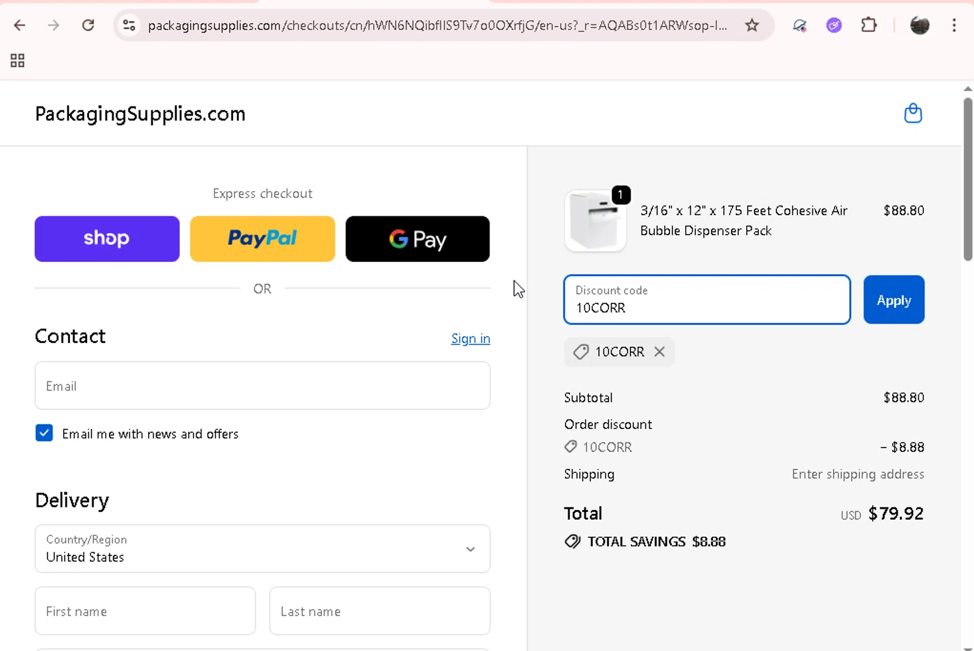The height and width of the screenshot is (651, 974).
Task: Expand the Country/Region dropdown
Action: 262,549
